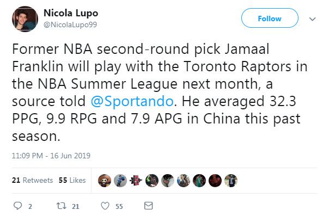Open the man-in-suit liker avatar
The width and height of the screenshot is (323, 216).
click(x=231, y=181)
